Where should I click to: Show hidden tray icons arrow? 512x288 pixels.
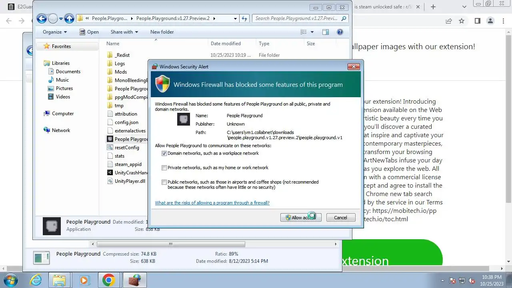[442, 281]
